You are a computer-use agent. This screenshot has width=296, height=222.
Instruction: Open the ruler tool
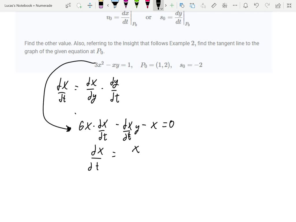tap(214, 5)
